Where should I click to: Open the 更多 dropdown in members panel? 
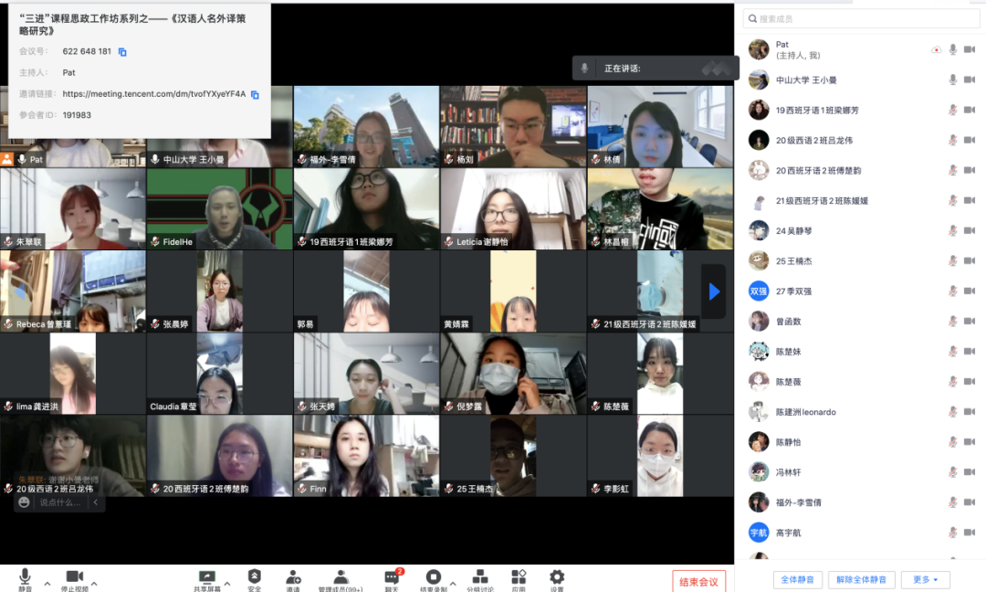pyautogui.click(x=926, y=579)
